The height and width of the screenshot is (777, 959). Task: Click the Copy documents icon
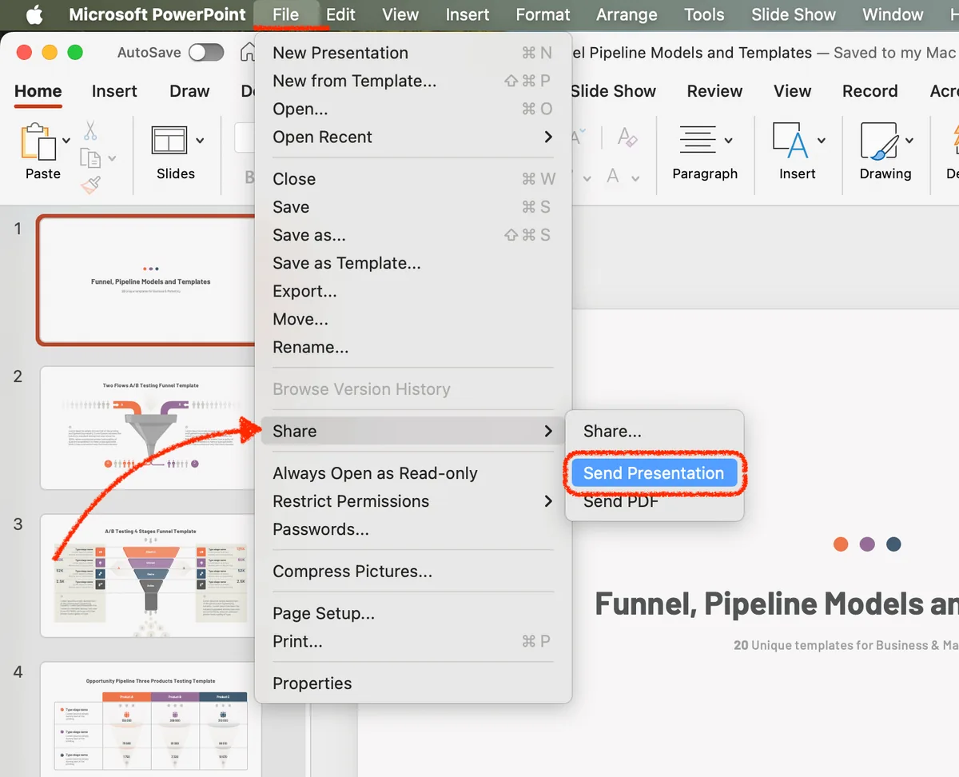tap(90, 157)
